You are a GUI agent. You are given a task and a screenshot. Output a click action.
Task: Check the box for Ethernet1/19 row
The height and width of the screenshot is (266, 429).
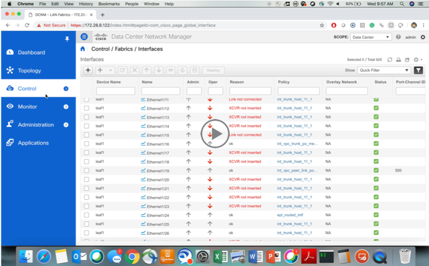tap(86, 171)
